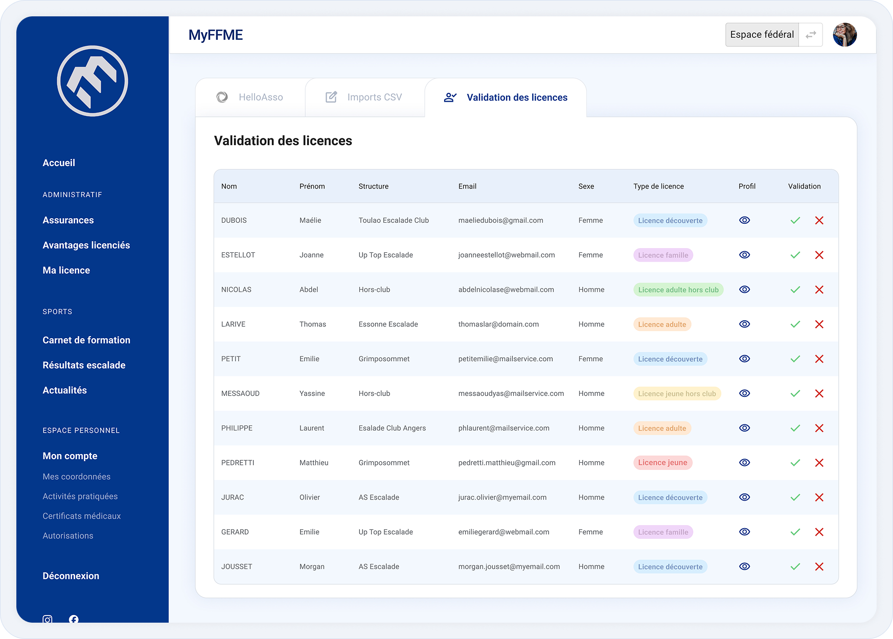
Task: Reject PEDRETTI Matthieu licence red cross
Action: (819, 463)
